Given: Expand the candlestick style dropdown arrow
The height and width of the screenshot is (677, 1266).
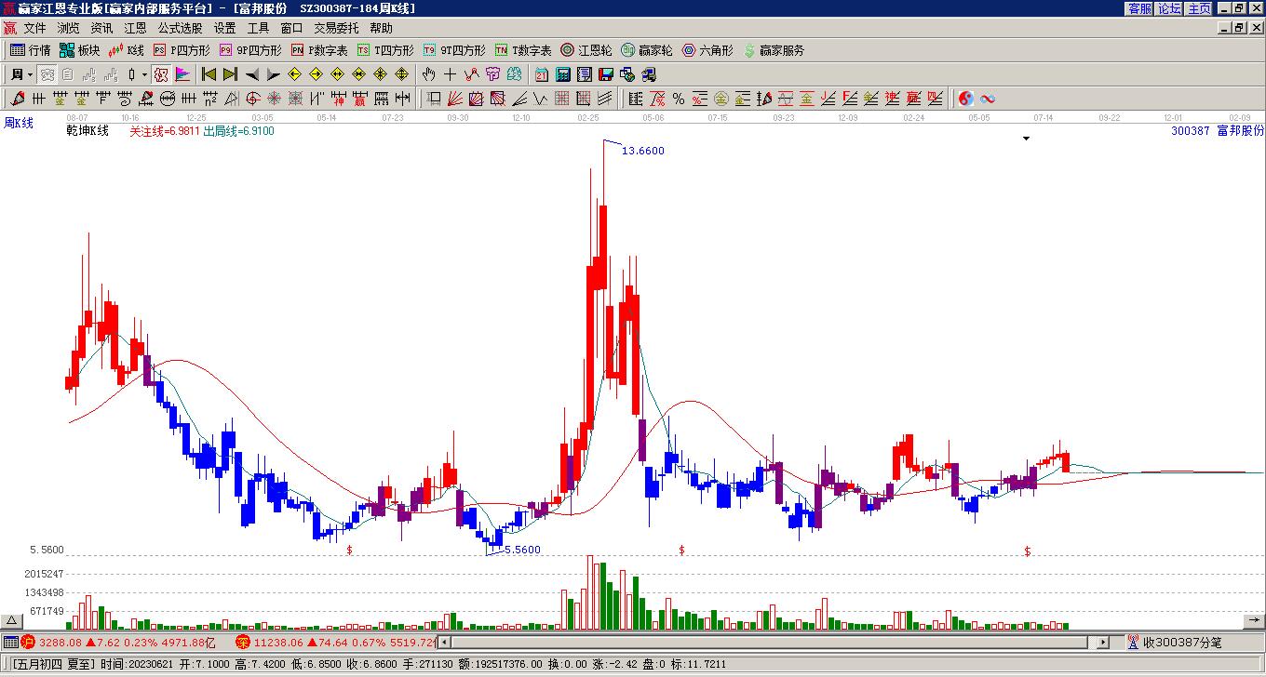Looking at the screenshot, I should coord(144,74).
